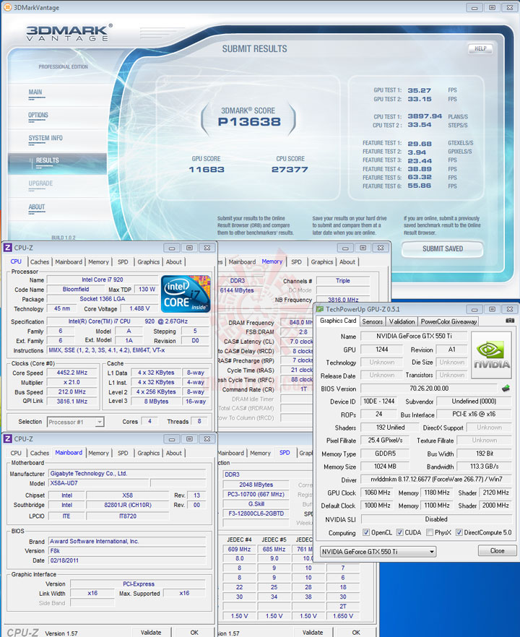Click the BIOS save chip icon in GPU-Z
520x637 pixels.
coord(506,388)
